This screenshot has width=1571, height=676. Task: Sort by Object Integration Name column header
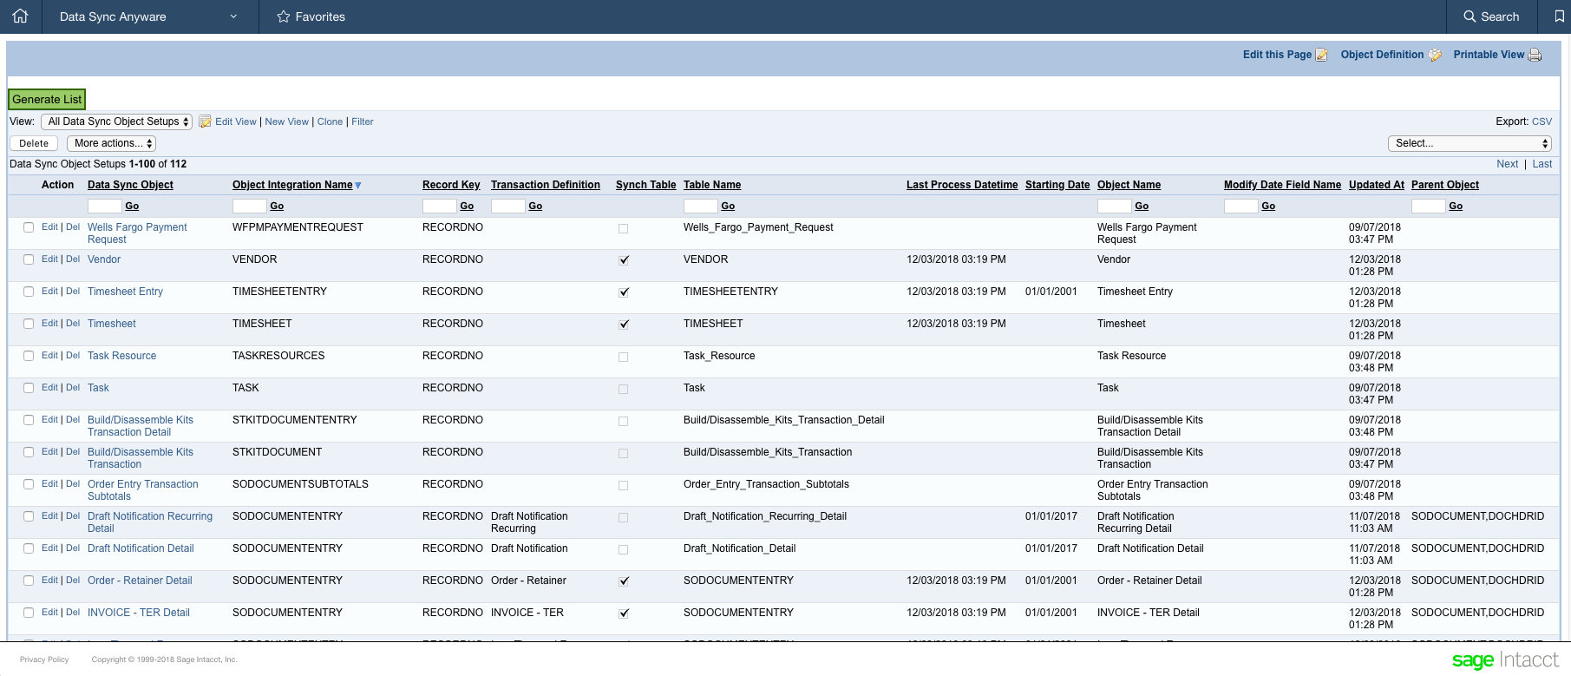tap(292, 185)
